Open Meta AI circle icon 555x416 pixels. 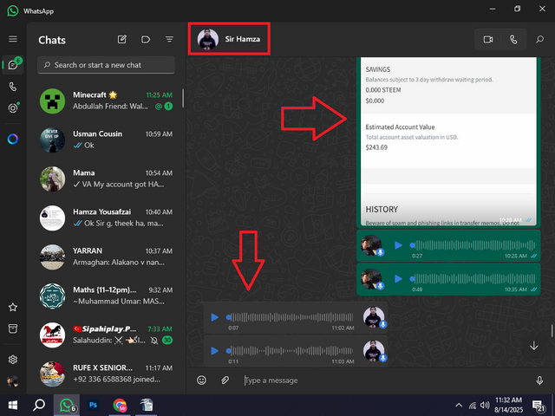click(13, 139)
